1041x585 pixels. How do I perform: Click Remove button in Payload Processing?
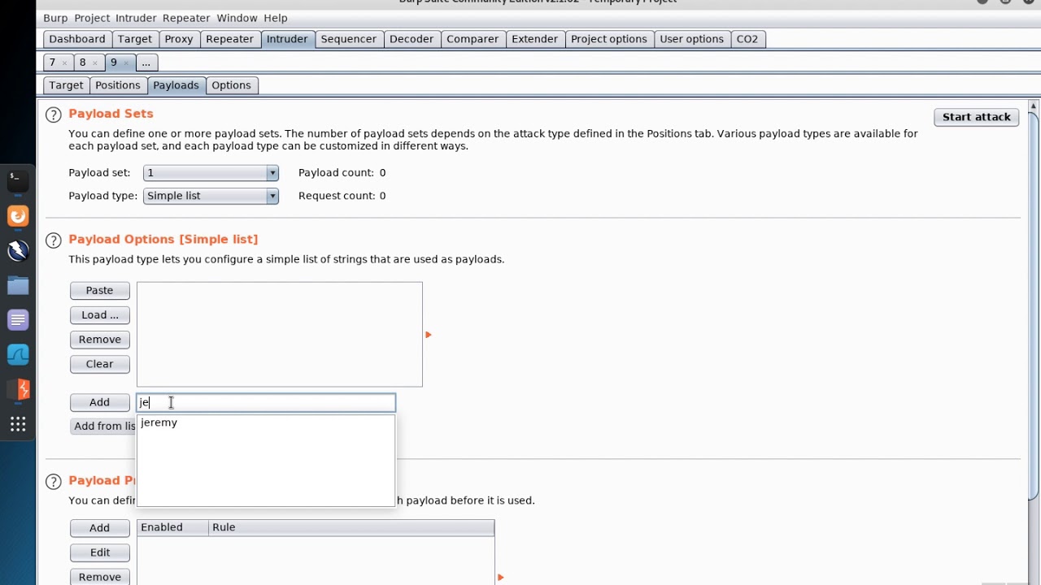[100, 577]
